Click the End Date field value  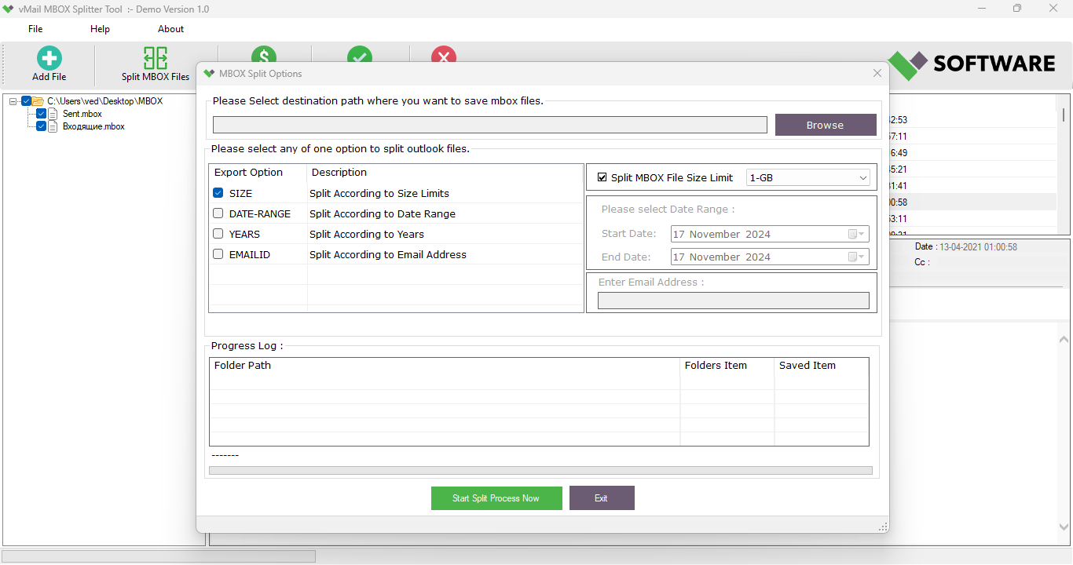click(x=722, y=257)
